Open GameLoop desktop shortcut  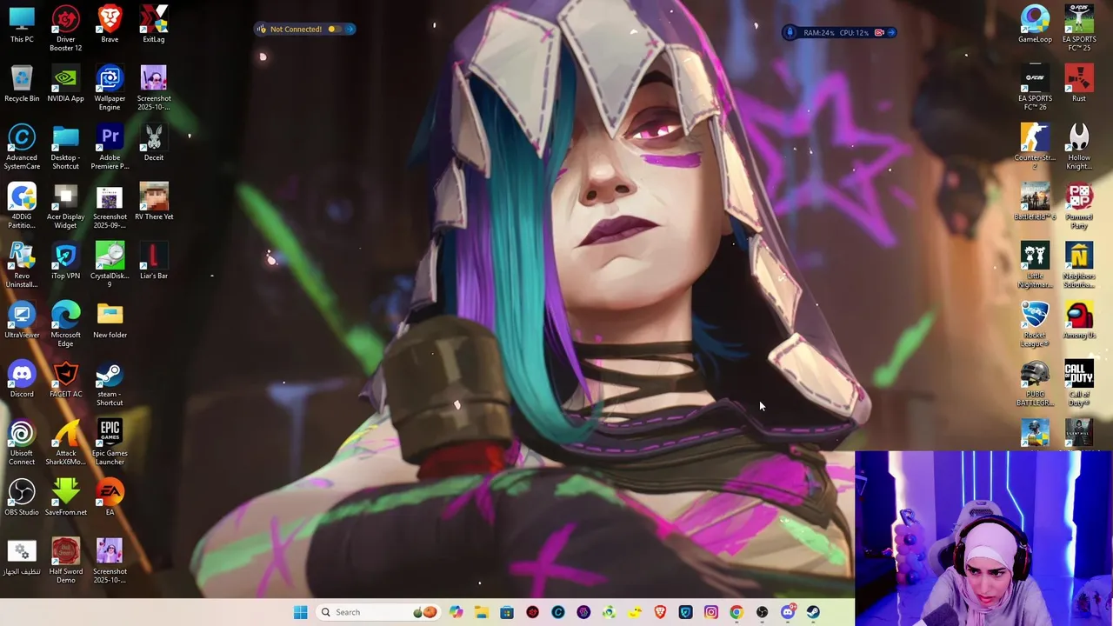click(1035, 24)
